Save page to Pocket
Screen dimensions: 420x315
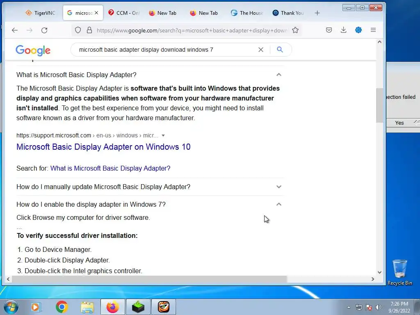tap(329, 30)
